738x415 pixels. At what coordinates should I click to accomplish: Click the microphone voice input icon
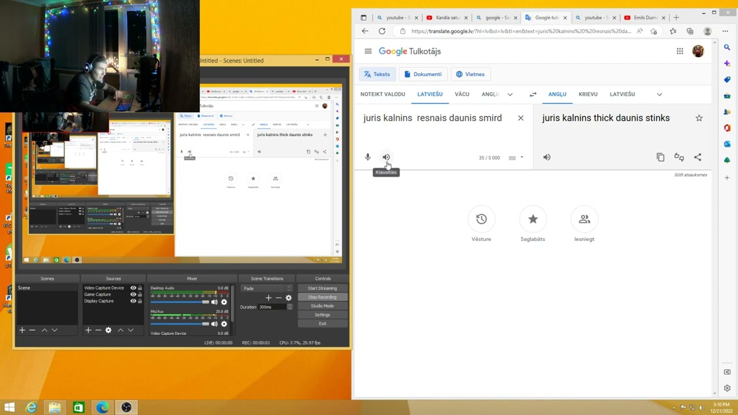[368, 157]
